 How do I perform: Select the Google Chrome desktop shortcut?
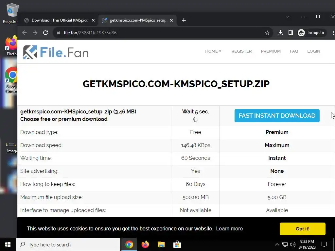point(11,80)
